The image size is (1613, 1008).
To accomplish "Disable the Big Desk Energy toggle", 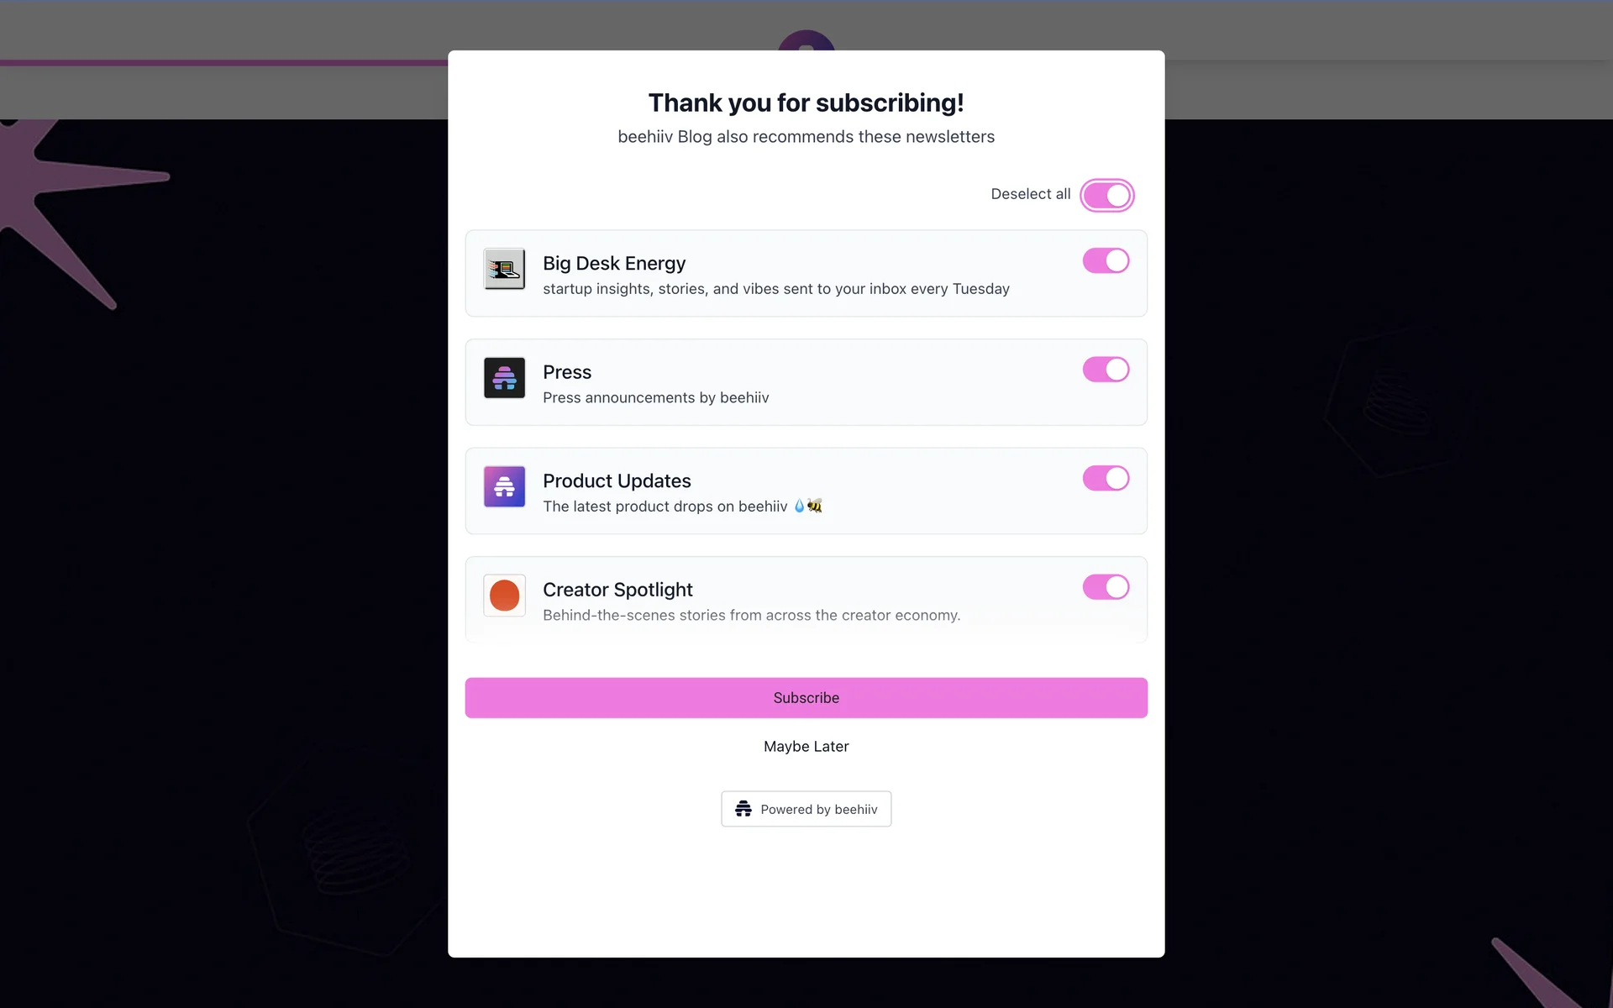I will 1106,260.
